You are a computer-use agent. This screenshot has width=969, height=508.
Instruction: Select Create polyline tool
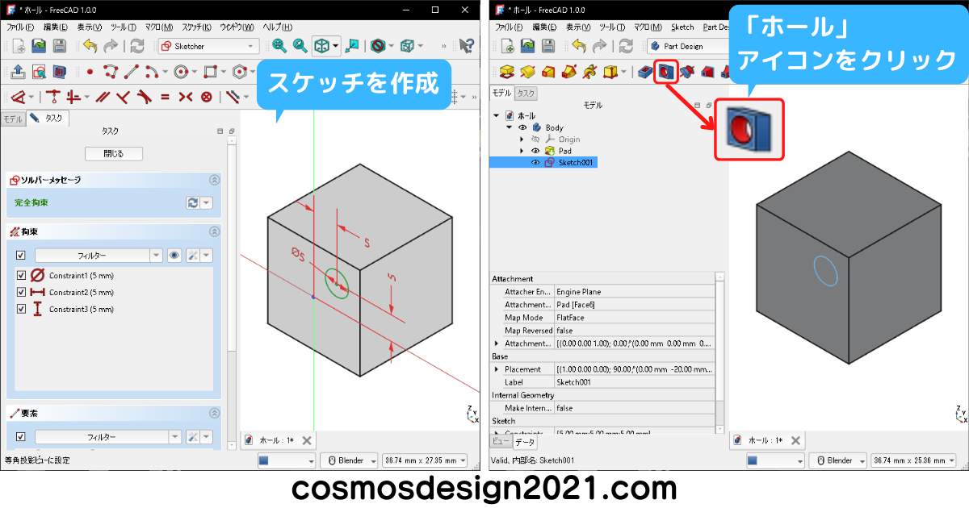[111, 72]
